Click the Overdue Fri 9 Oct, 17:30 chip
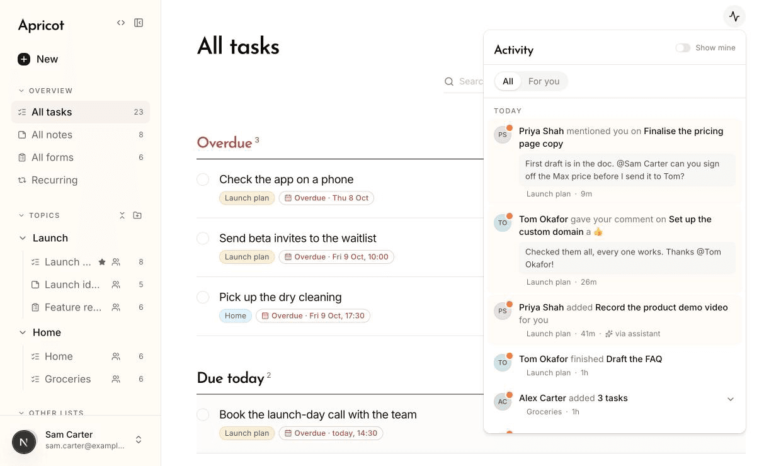 (313, 316)
